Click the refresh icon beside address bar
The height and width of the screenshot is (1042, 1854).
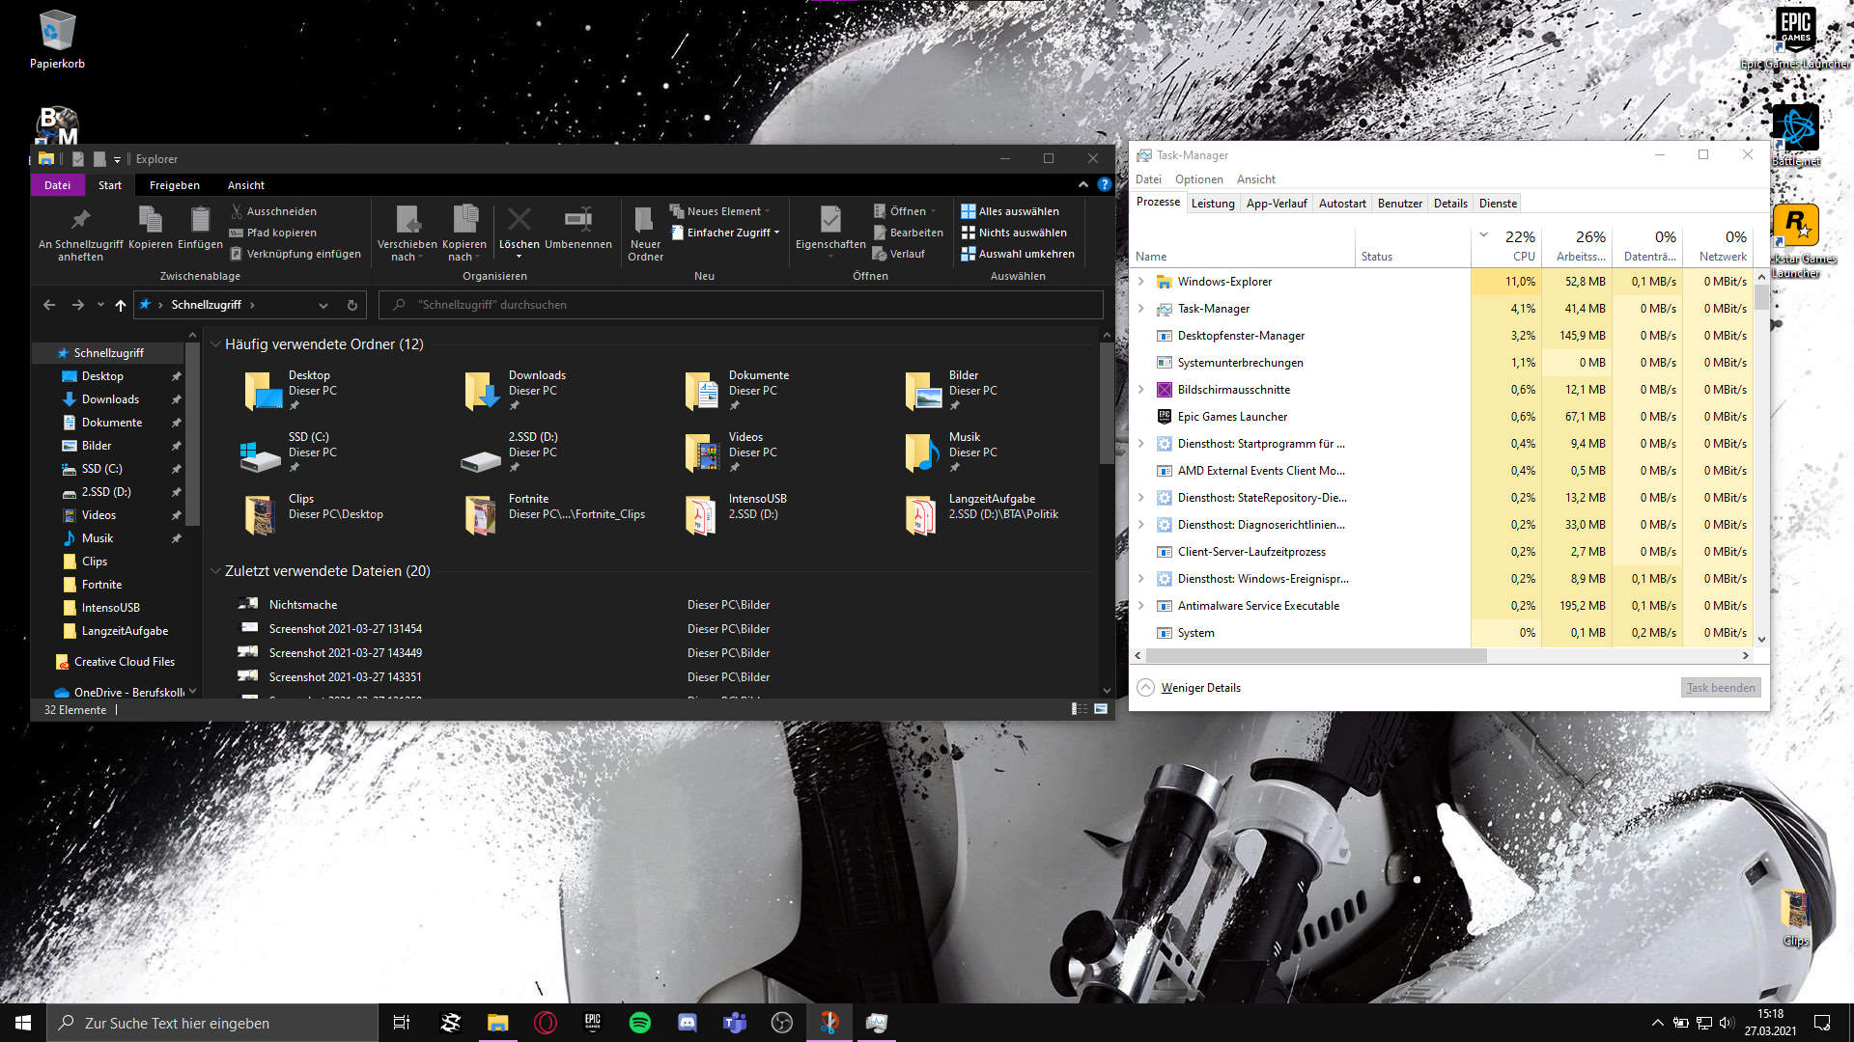pos(352,305)
